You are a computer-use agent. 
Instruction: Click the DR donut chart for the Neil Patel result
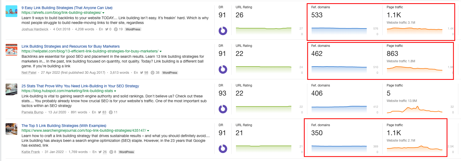point(223,70)
